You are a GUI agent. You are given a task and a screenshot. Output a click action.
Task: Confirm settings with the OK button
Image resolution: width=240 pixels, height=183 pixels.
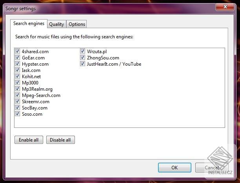coord(175,168)
